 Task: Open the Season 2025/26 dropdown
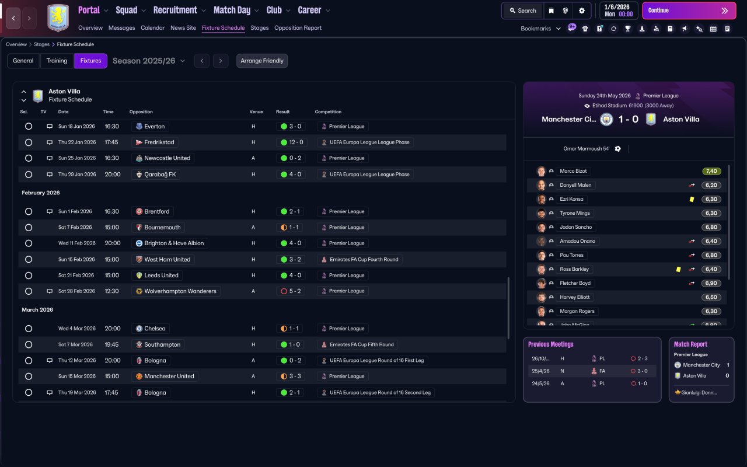(149, 61)
